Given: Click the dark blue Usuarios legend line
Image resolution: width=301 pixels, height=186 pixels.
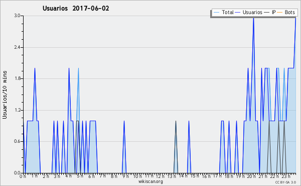Looking at the screenshot, I should click(238, 13).
